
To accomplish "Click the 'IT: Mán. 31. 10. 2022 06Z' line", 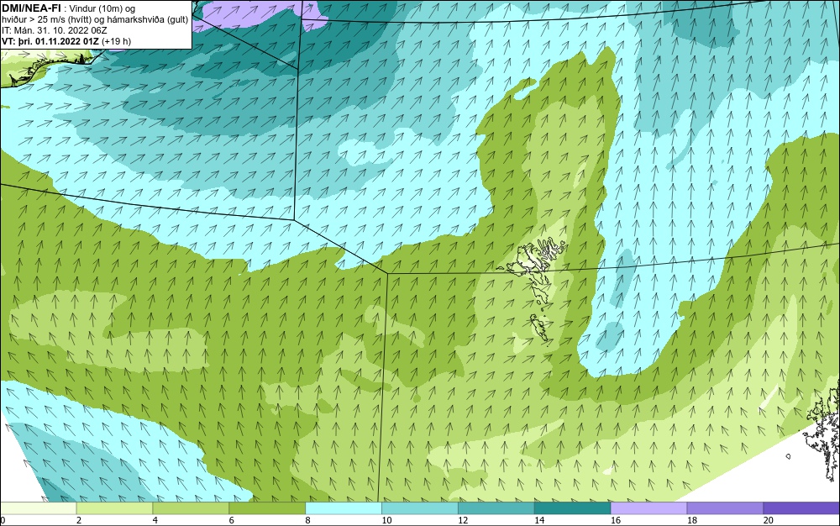I will click(54, 30).
